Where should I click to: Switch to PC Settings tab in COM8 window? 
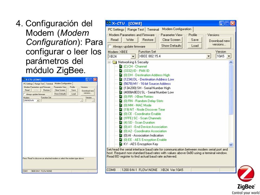pos(116,30)
